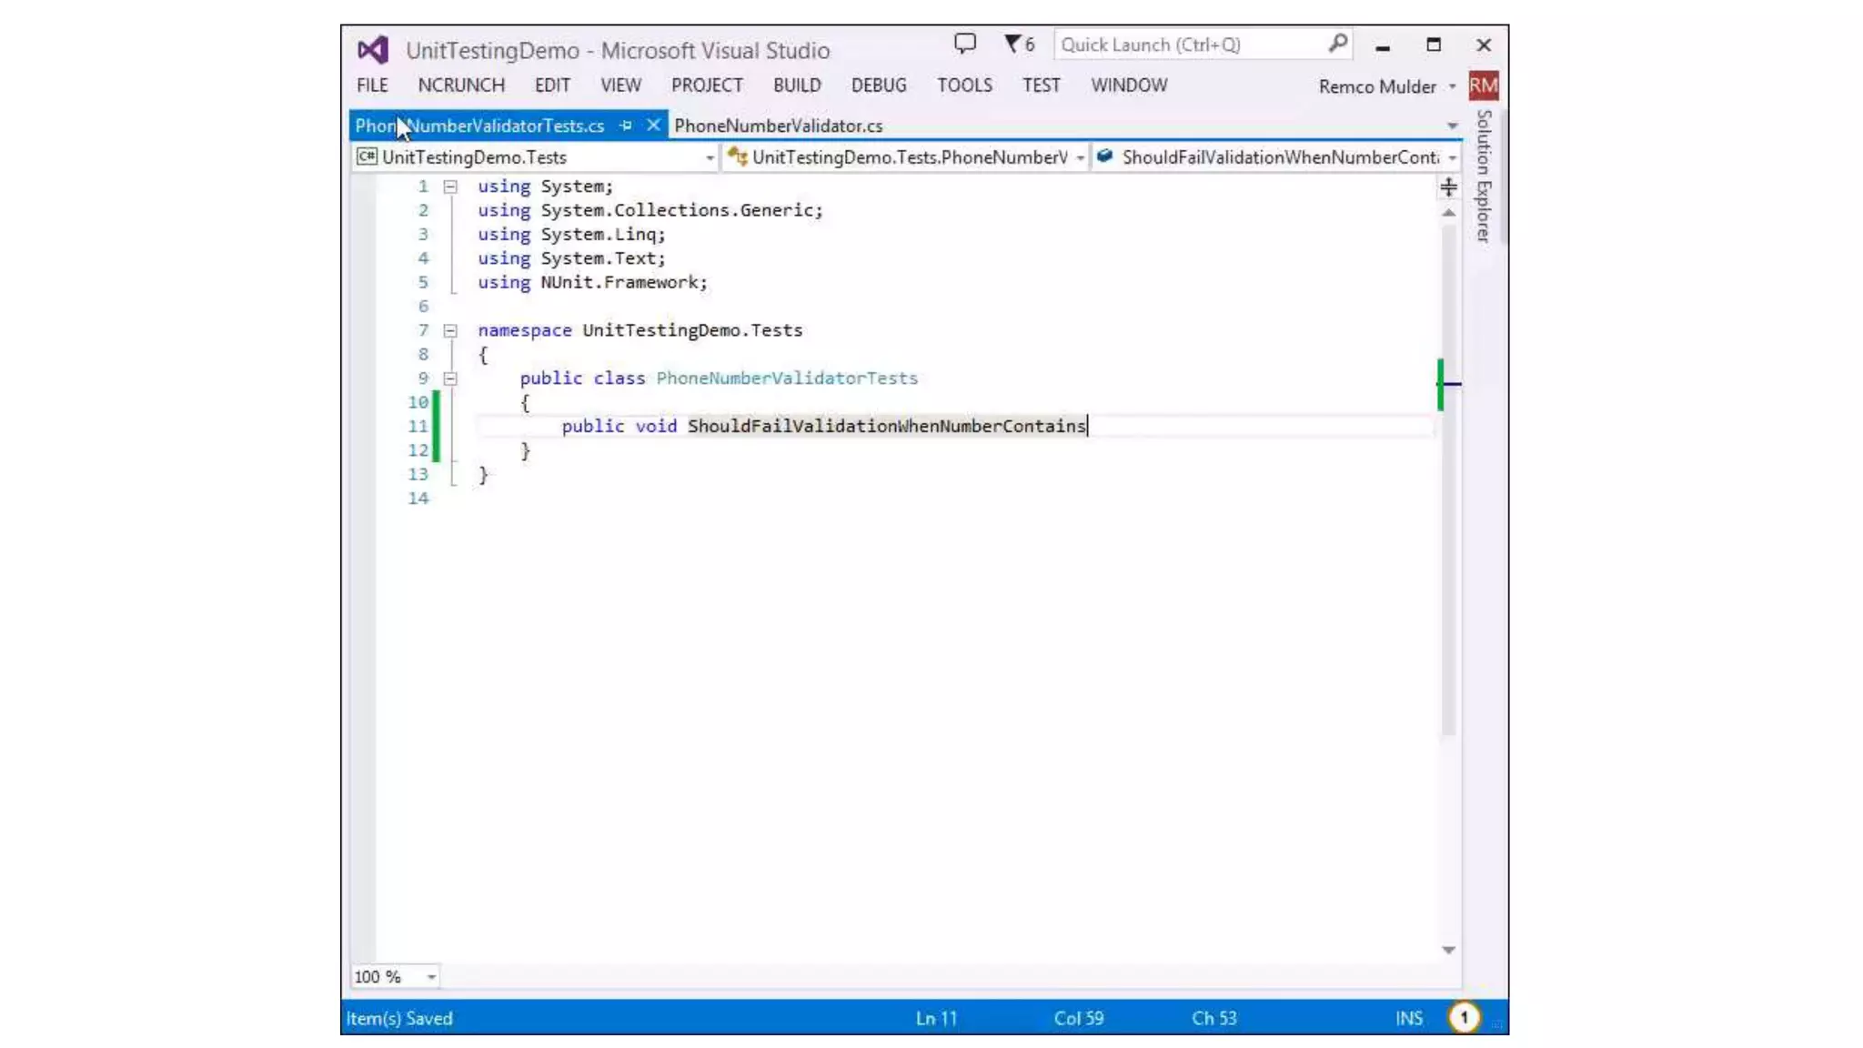Click the editor split-view handle above scrollbar
The image size is (1863, 1048).
[1448, 187]
